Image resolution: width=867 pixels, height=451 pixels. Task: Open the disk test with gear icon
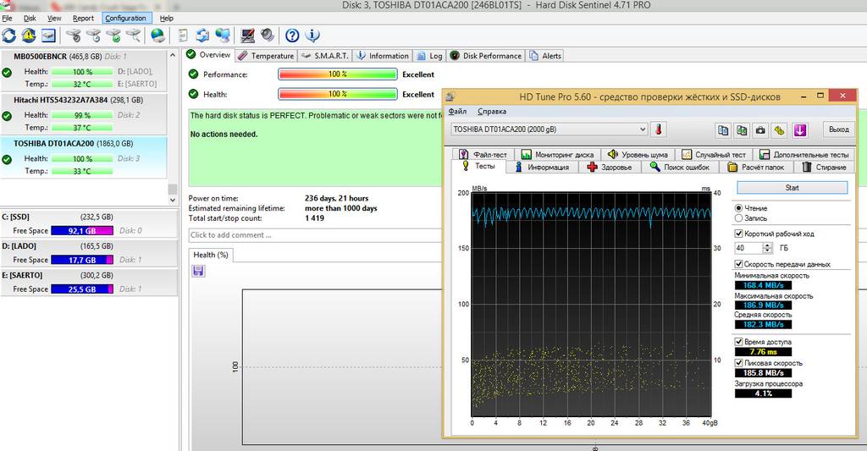click(x=74, y=36)
